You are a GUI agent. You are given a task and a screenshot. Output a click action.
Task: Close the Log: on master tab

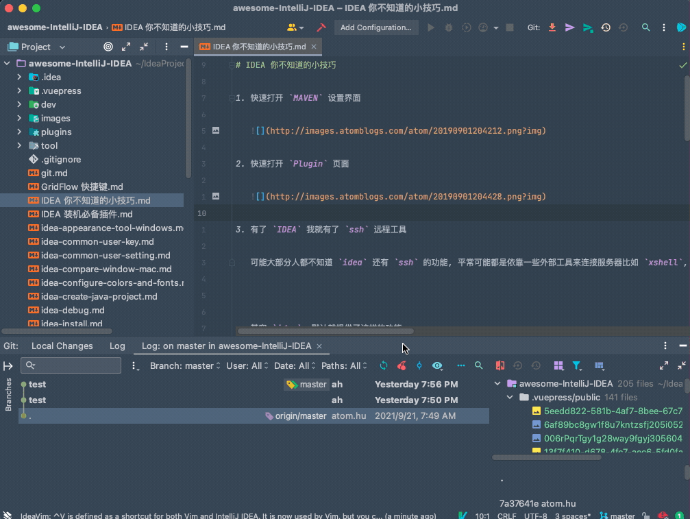[319, 346]
